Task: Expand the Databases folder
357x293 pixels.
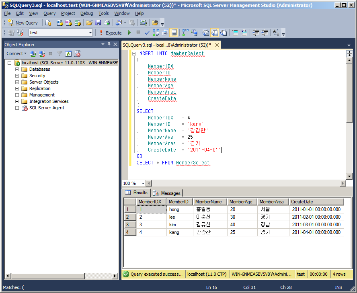Action: coord(17,69)
